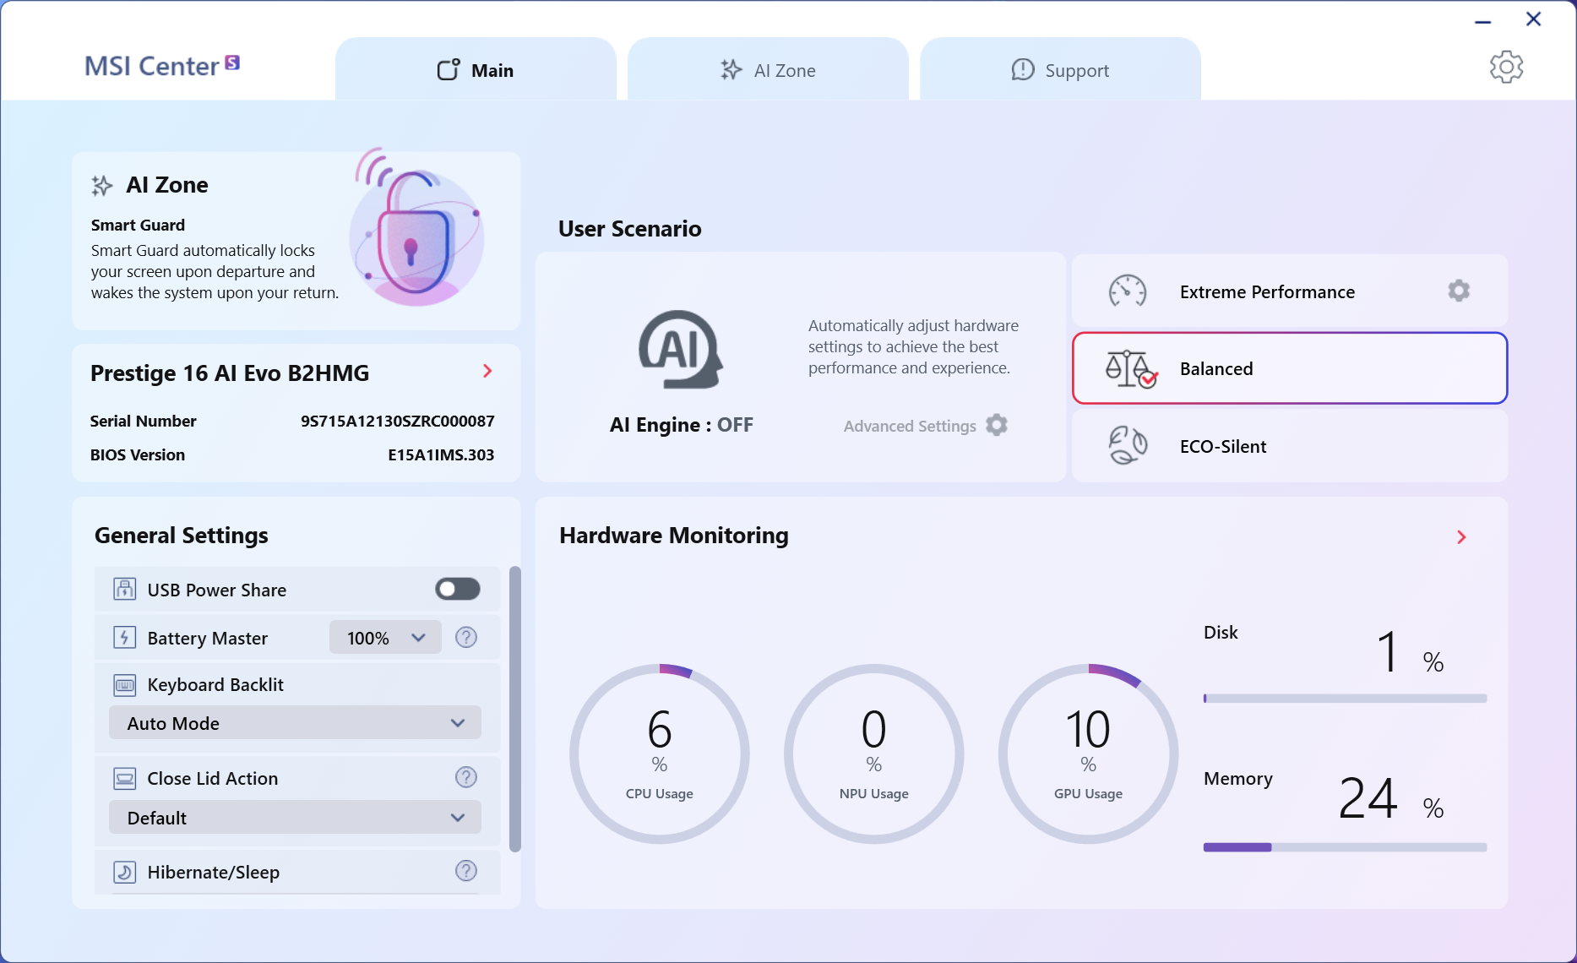
Task: Click the Hardware Monitoring heading
Action: (x=674, y=536)
